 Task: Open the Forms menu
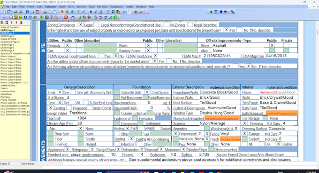(x=30, y=7)
